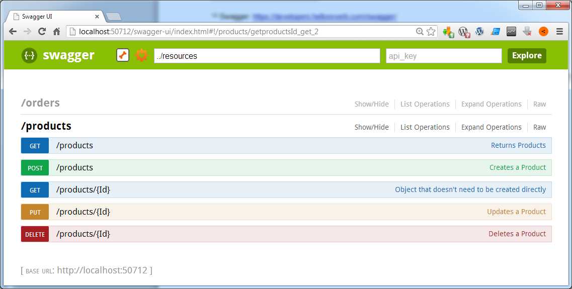572x289 pixels.
Task: Click the blue WordPress extension icon
Action: (479, 32)
